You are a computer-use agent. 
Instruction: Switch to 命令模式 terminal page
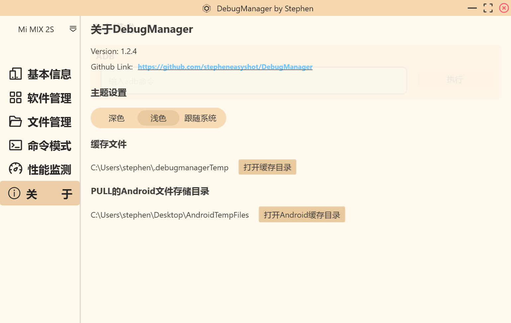40,146
